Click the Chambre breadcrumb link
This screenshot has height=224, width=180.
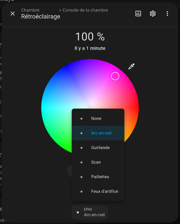tap(30, 10)
